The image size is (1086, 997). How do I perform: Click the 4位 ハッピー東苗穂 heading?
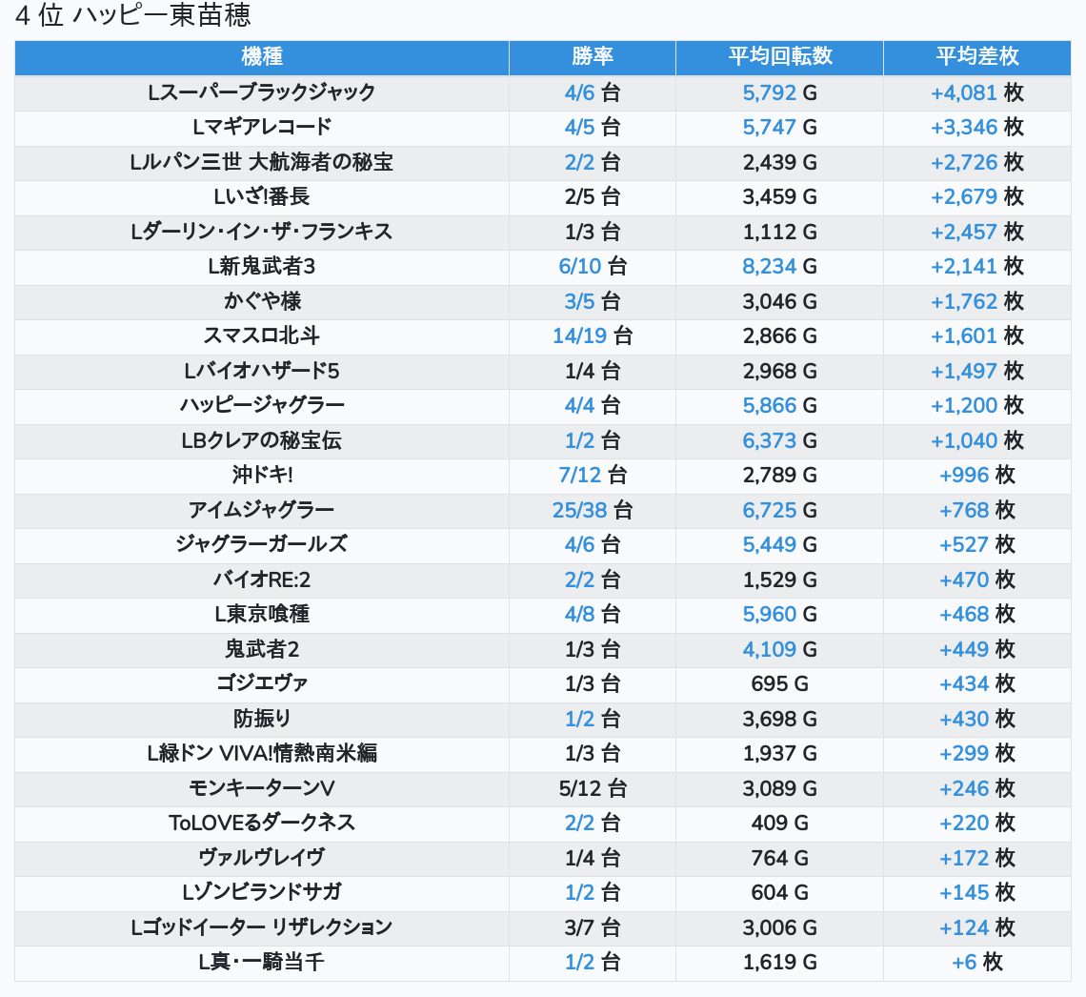133,16
